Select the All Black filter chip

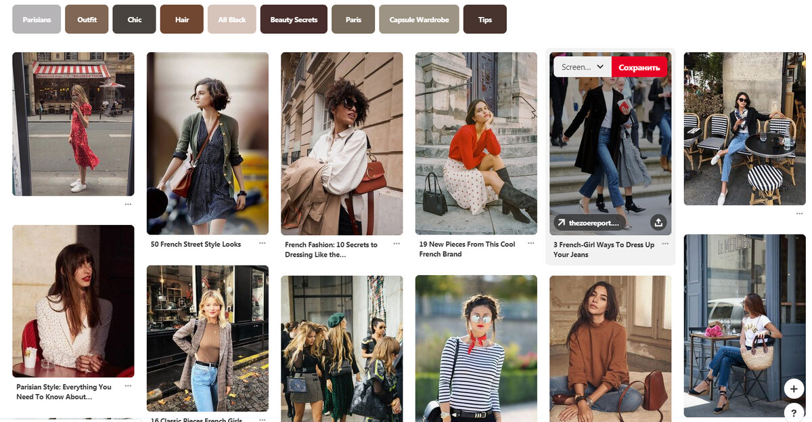pos(232,20)
